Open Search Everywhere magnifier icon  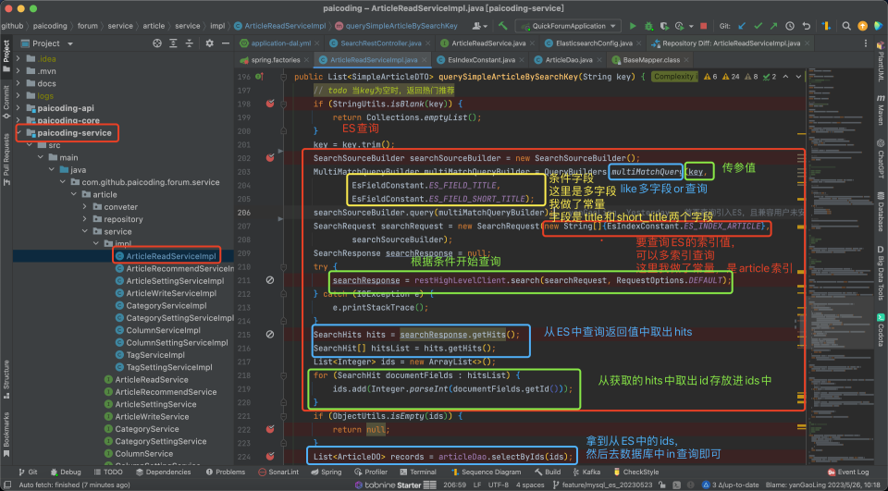tap(846, 26)
